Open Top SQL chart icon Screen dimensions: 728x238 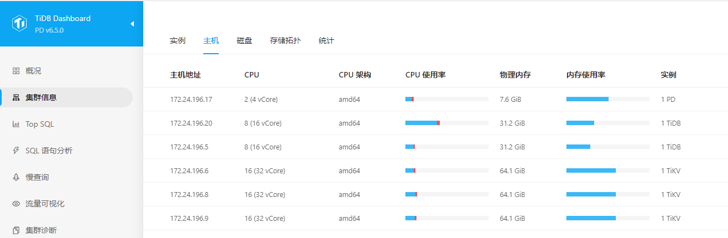pos(16,124)
